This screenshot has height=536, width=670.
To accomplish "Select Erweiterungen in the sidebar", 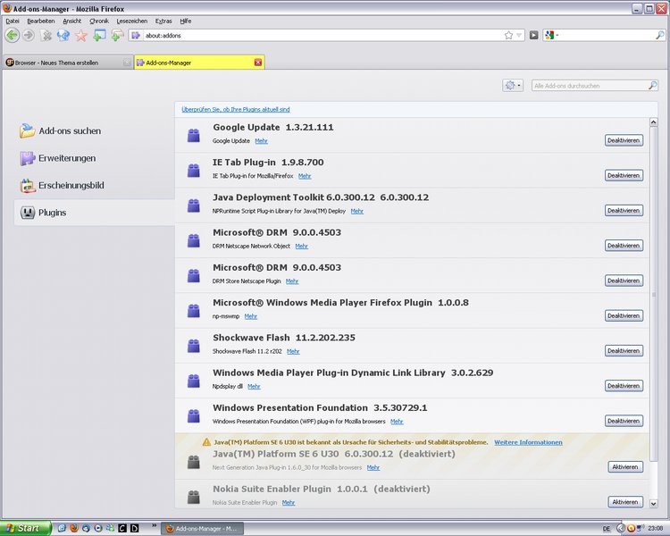I will (x=95, y=158).
